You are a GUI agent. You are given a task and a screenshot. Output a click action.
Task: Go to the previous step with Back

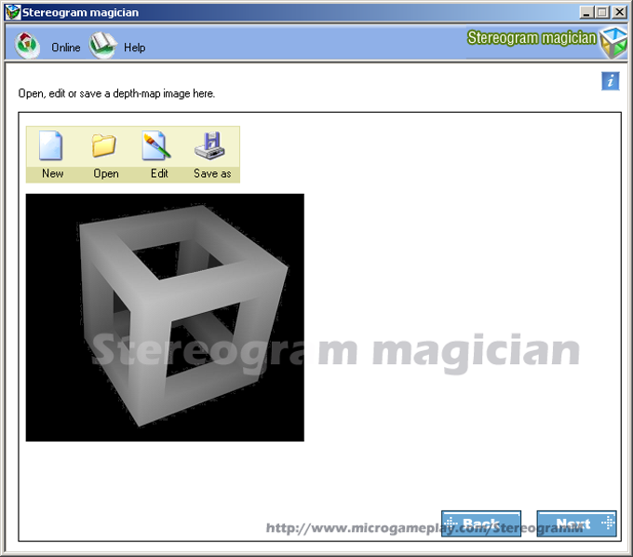481,523
